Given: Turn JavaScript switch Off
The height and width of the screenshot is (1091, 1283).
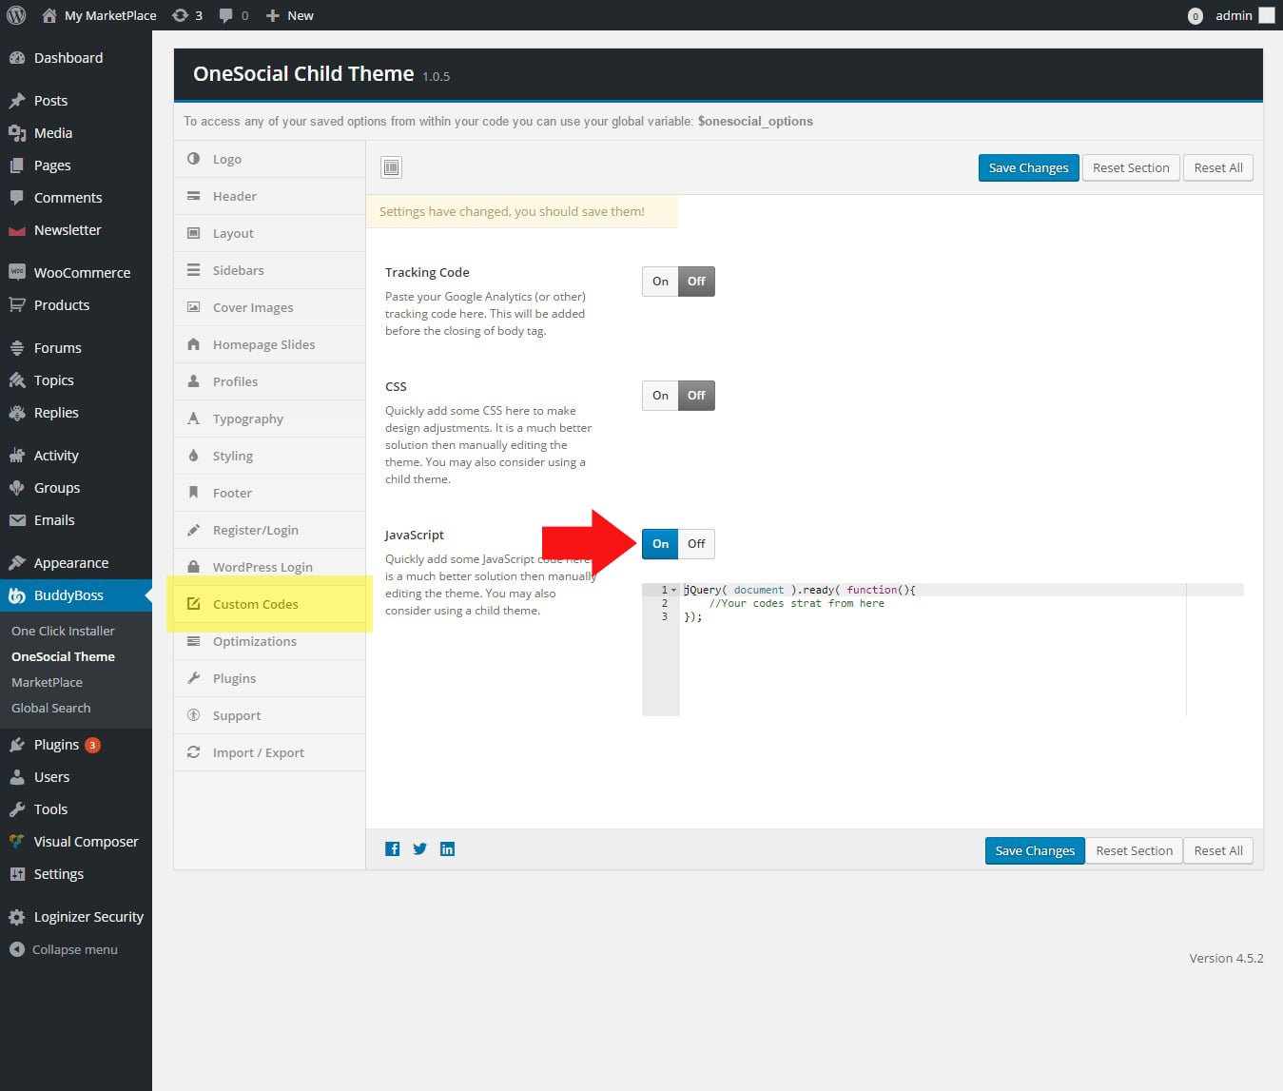Looking at the screenshot, I should pos(696,544).
